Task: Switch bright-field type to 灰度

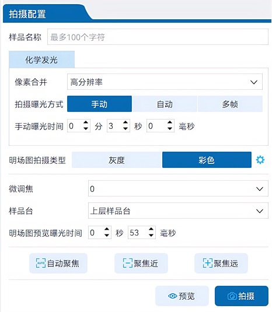Action: (117, 160)
